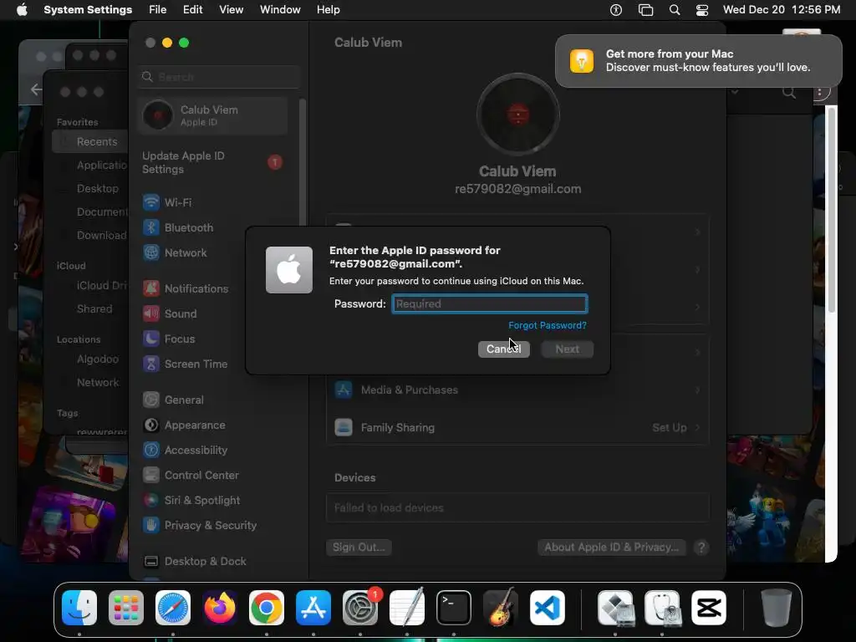
Task: Launch Firefox from the Dock
Action: coord(220,608)
